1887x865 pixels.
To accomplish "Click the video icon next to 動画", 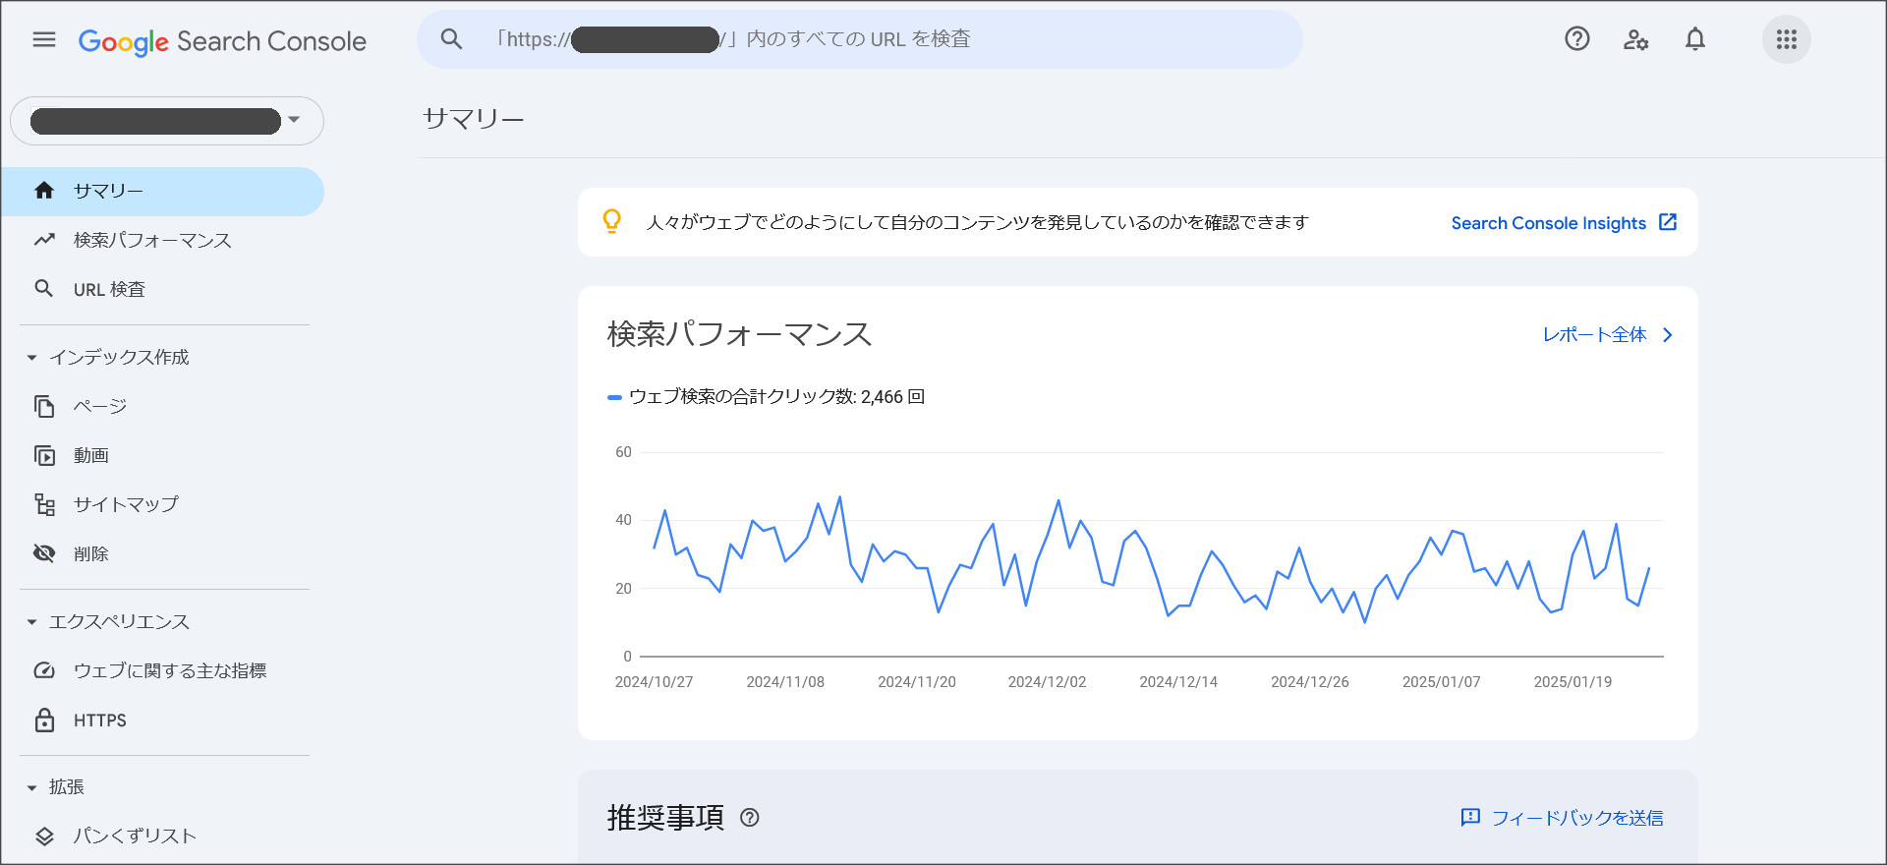I will tap(44, 455).
